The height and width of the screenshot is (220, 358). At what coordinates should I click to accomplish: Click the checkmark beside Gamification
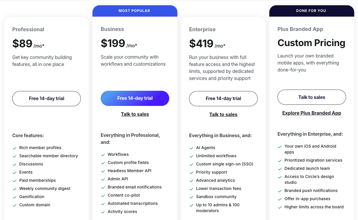[x=15, y=197]
